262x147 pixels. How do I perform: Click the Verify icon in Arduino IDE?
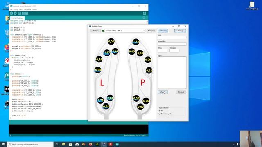(11, 13)
